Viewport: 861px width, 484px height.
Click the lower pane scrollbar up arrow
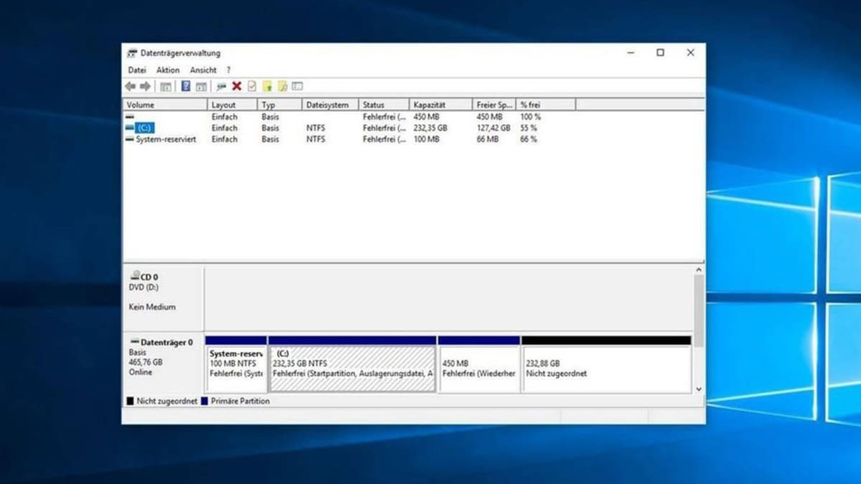click(700, 270)
